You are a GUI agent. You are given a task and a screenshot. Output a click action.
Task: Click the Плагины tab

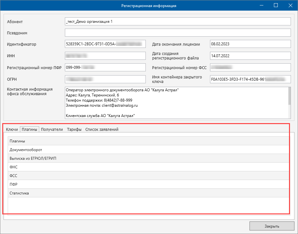click(x=29, y=130)
